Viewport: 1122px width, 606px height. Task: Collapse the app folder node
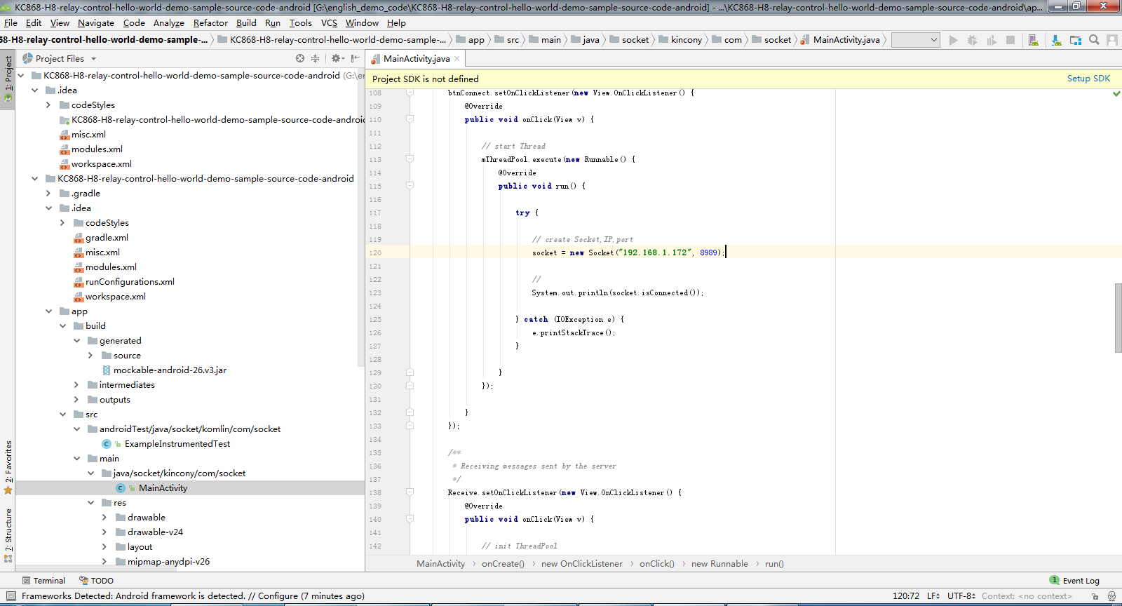click(48, 311)
